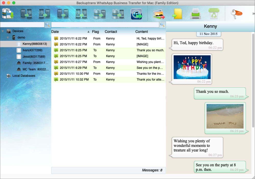
Task: Select the 'Wishing you plent…' message row
Action: click(x=108, y=62)
